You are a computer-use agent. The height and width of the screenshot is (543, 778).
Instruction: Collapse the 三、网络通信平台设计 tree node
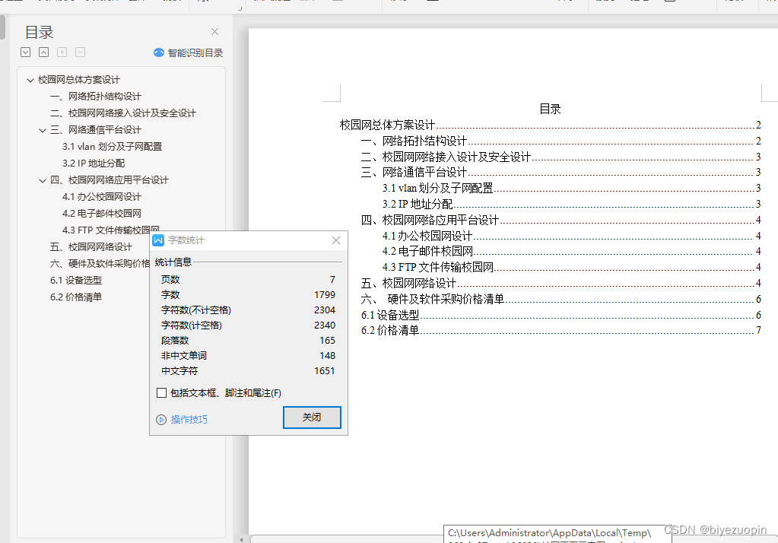(x=43, y=130)
